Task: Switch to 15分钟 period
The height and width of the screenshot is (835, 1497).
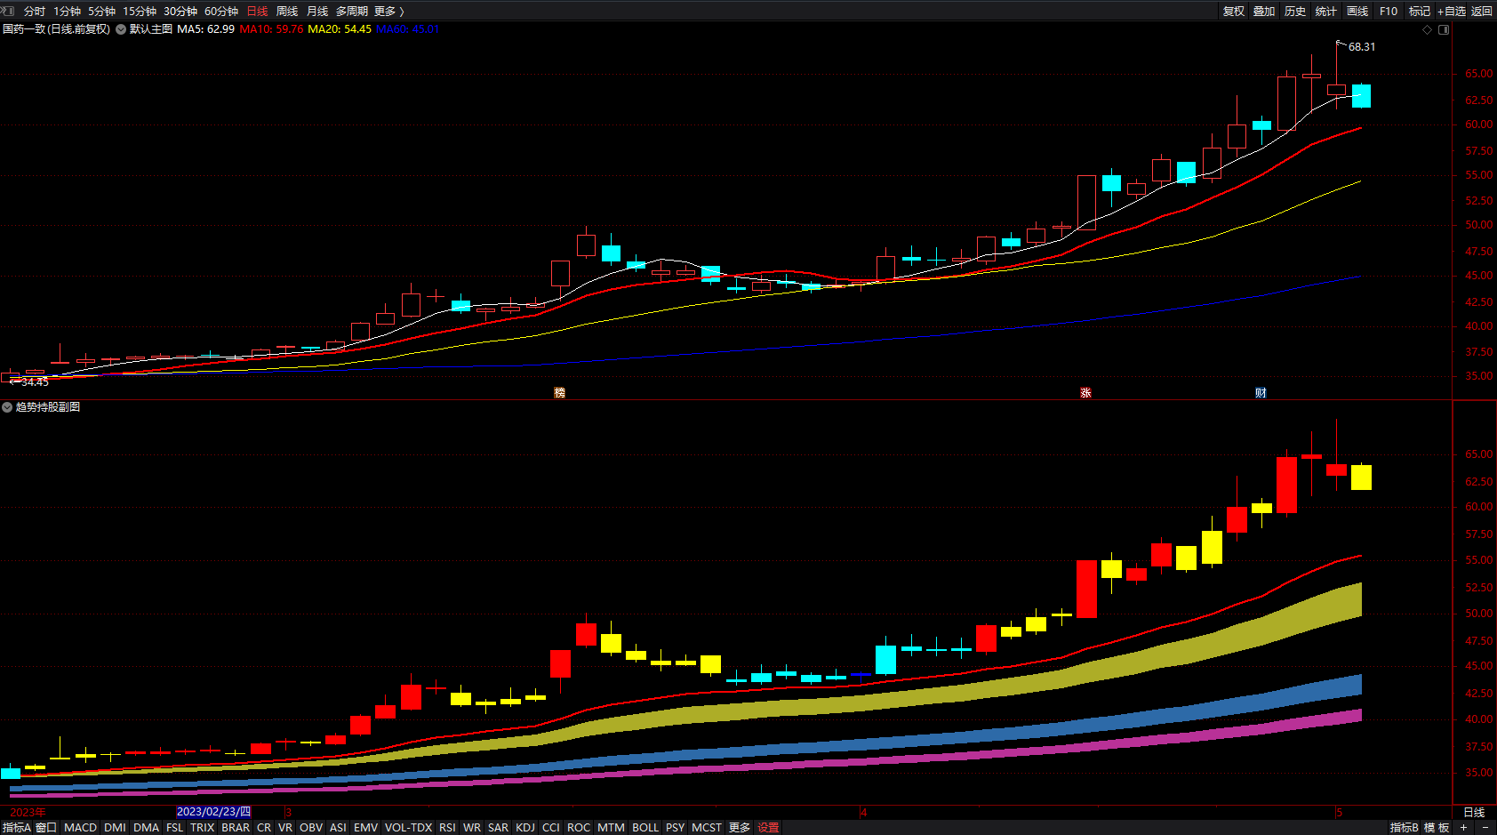Action: (x=140, y=11)
